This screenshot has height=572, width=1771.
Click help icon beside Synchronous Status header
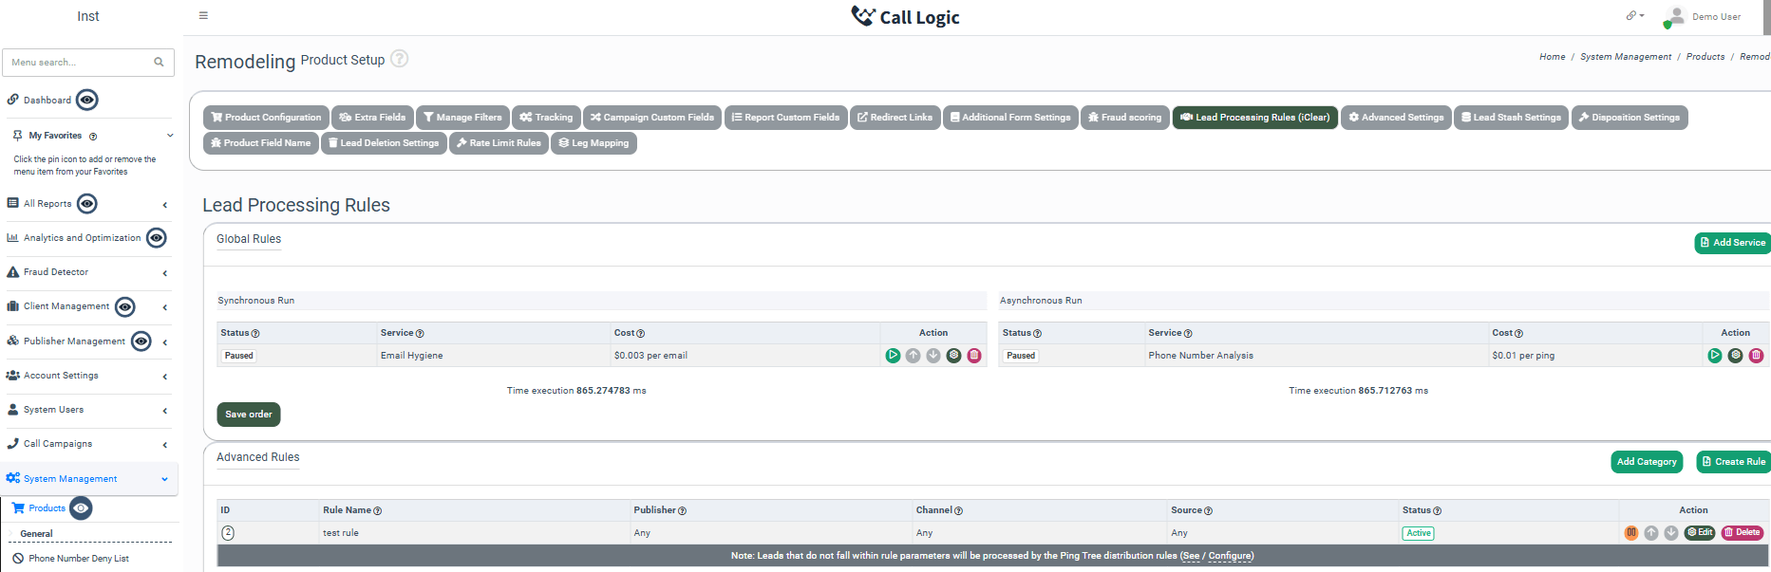click(x=255, y=334)
